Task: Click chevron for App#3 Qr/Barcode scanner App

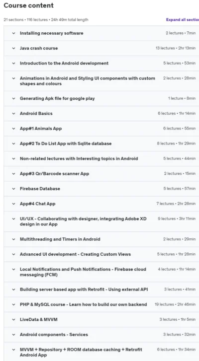Action: 13,174
